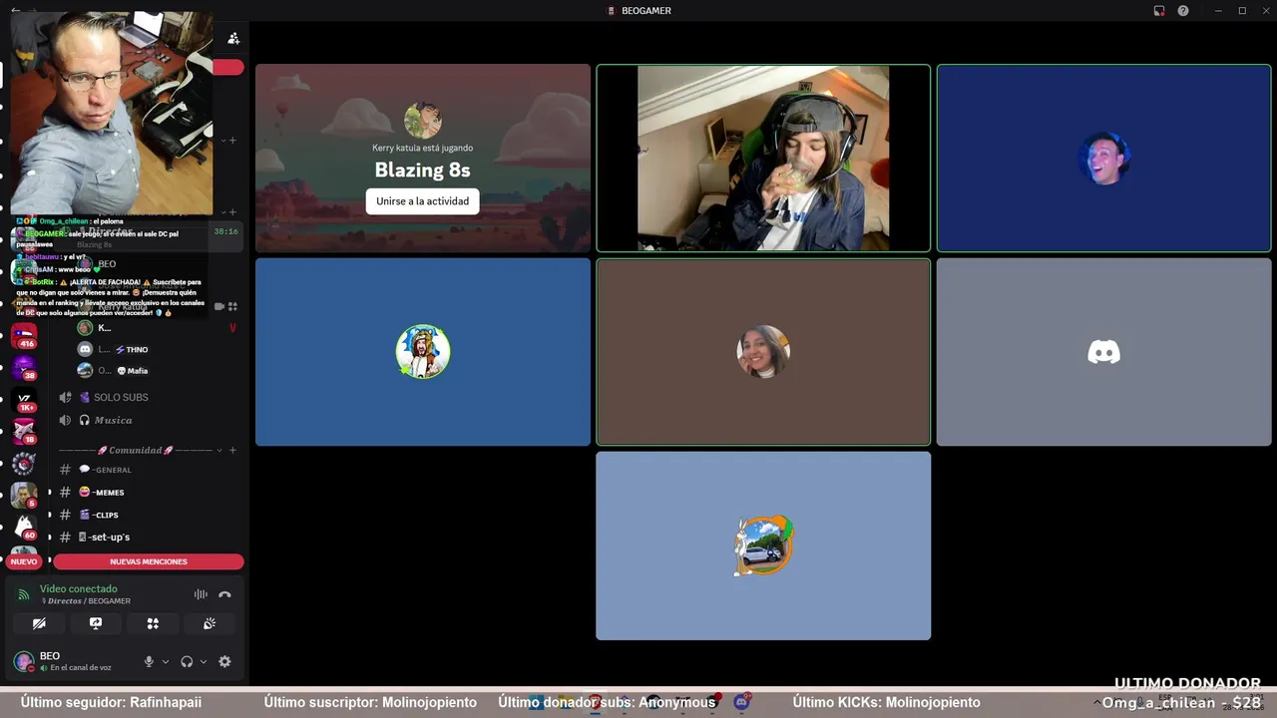The height and width of the screenshot is (718, 1277).
Task: Click ULTIMO DONADOR overlay heading
Action: [1187, 683]
